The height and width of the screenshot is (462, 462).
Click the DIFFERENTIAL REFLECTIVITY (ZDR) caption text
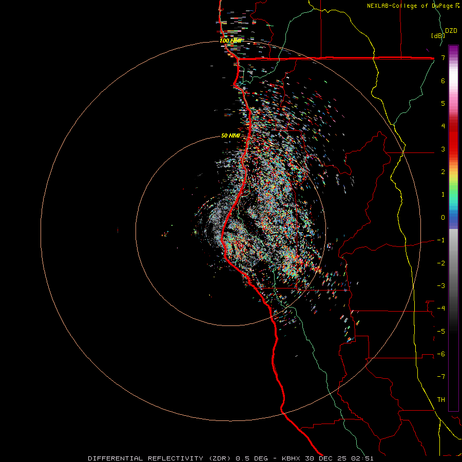pos(161,458)
